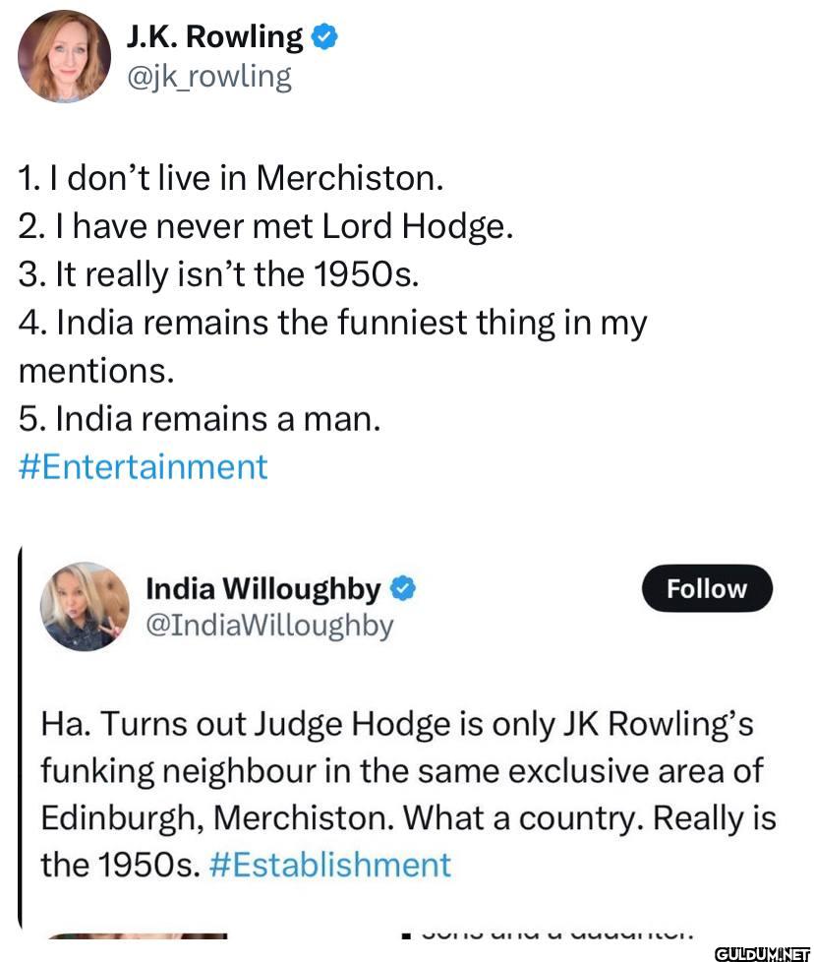Open the top tweet author's profile picture
814x962 pixels.
(65, 56)
